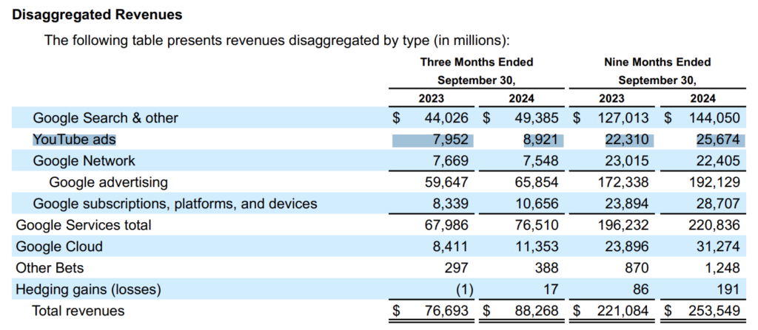The image size is (758, 330).
Task: Click the Total revenues row label
Action: pos(78,311)
